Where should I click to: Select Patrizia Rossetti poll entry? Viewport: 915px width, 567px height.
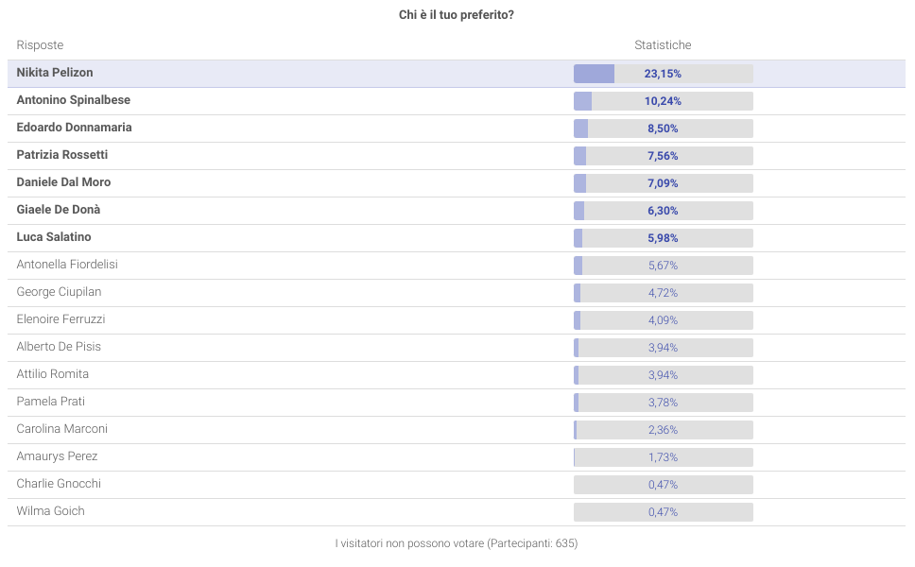point(62,155)
